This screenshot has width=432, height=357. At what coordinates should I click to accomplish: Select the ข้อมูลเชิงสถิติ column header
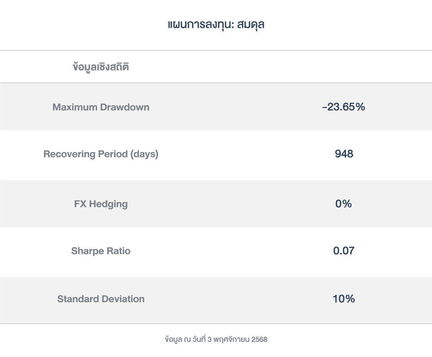click(101, 67)
